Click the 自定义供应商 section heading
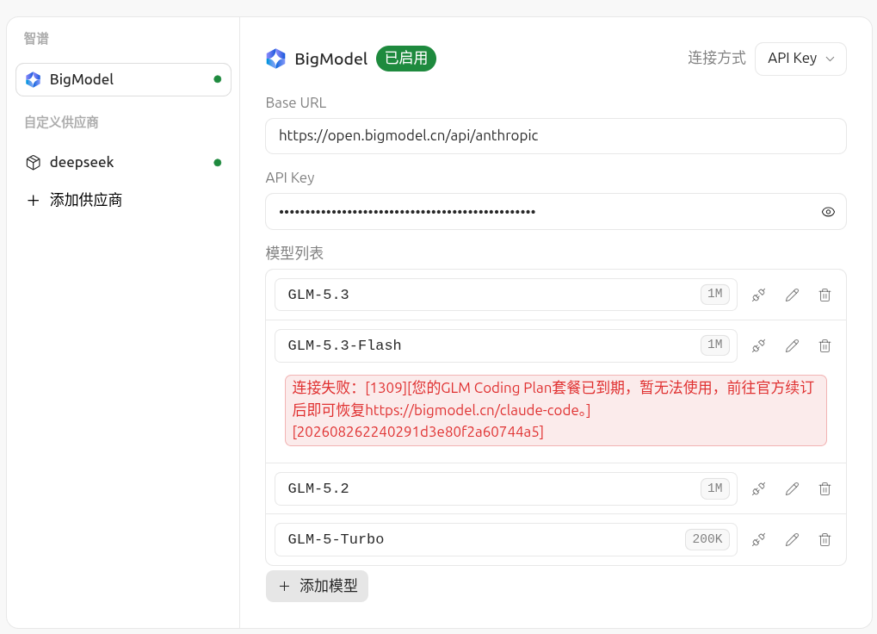 61,122
